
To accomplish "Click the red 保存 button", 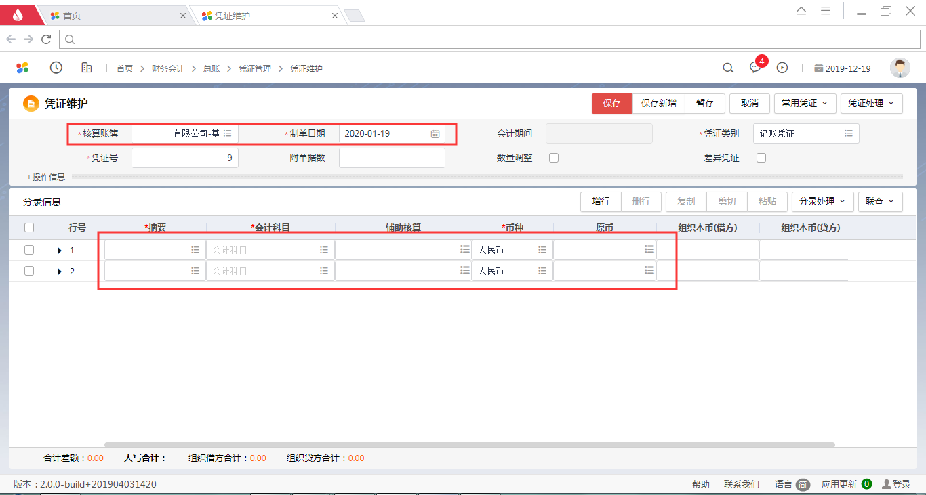I will [x=611, y=104].
